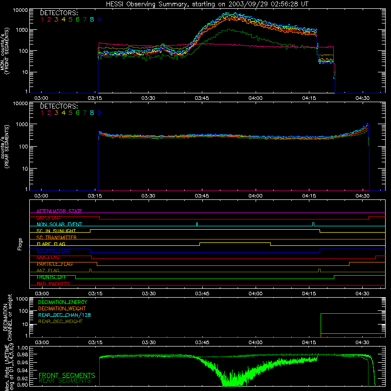Select blue detector 9 in rear segments legend
The width and height of the screenshot is (391, 391).
pyautogui.click(x=99, y=113)
